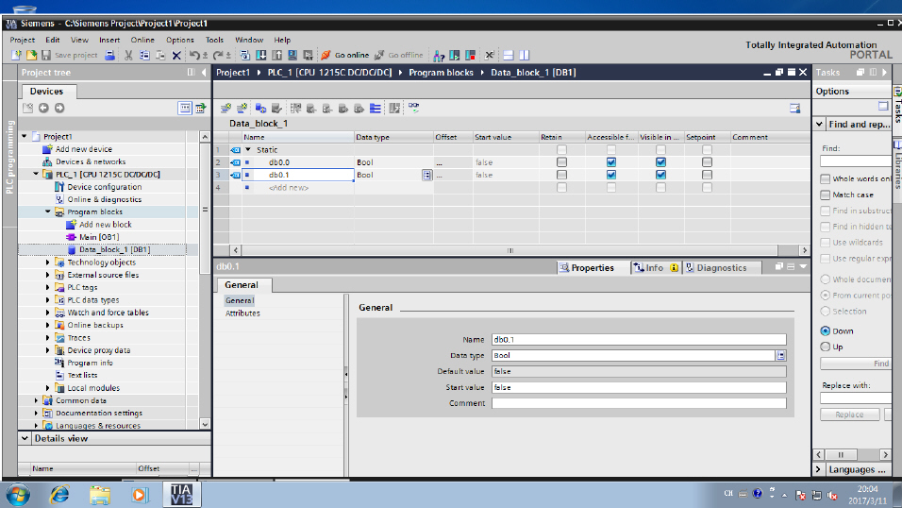Enable Match case checkbox
This screenshot has height=508, width=902.
[826, 195]
